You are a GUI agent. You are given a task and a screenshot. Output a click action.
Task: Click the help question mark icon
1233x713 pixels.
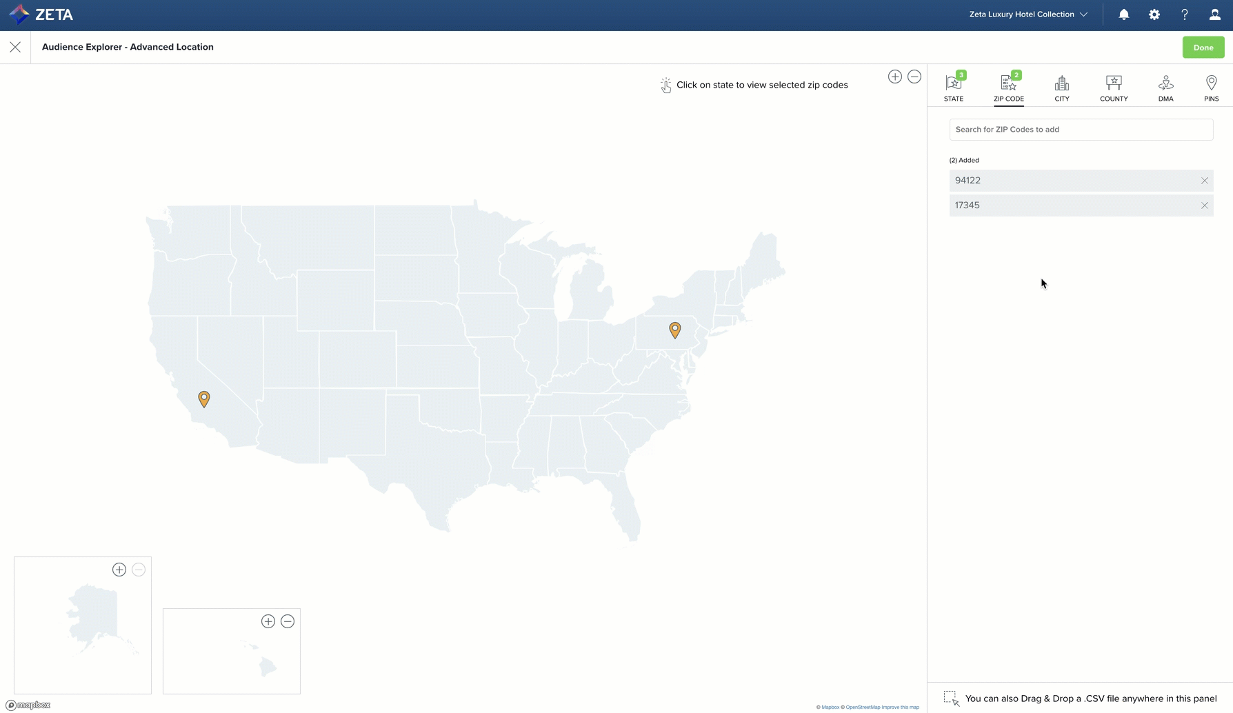click(x=1184, y=14)
